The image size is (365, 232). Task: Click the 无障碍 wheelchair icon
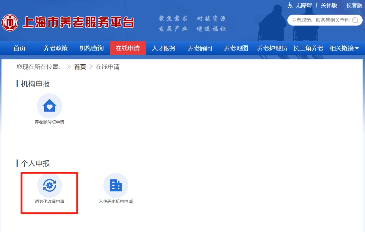point(290,5)
